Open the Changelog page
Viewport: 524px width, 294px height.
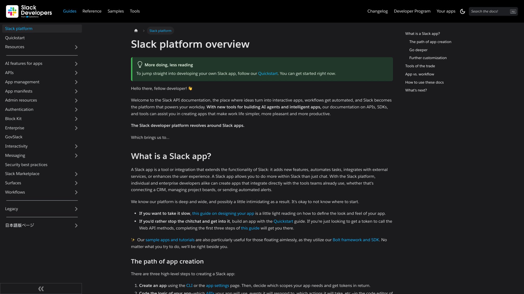(x=378, y=11)
